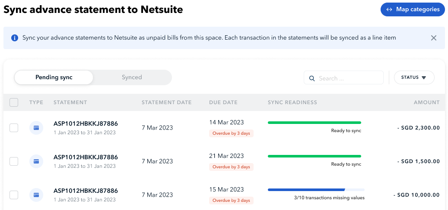Click 21 Mar 2023 due date
Screen dimensions: 448x210
tap(226, 156)
